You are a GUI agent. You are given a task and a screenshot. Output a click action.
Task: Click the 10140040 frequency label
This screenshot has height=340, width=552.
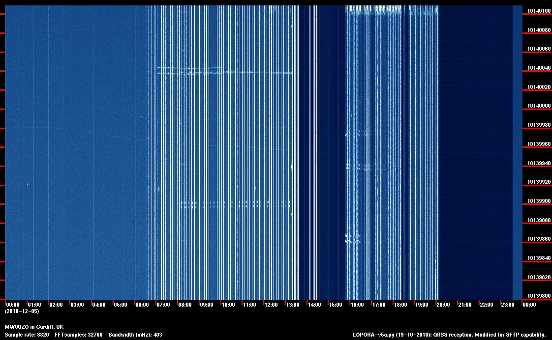click(x=538, y=68)
